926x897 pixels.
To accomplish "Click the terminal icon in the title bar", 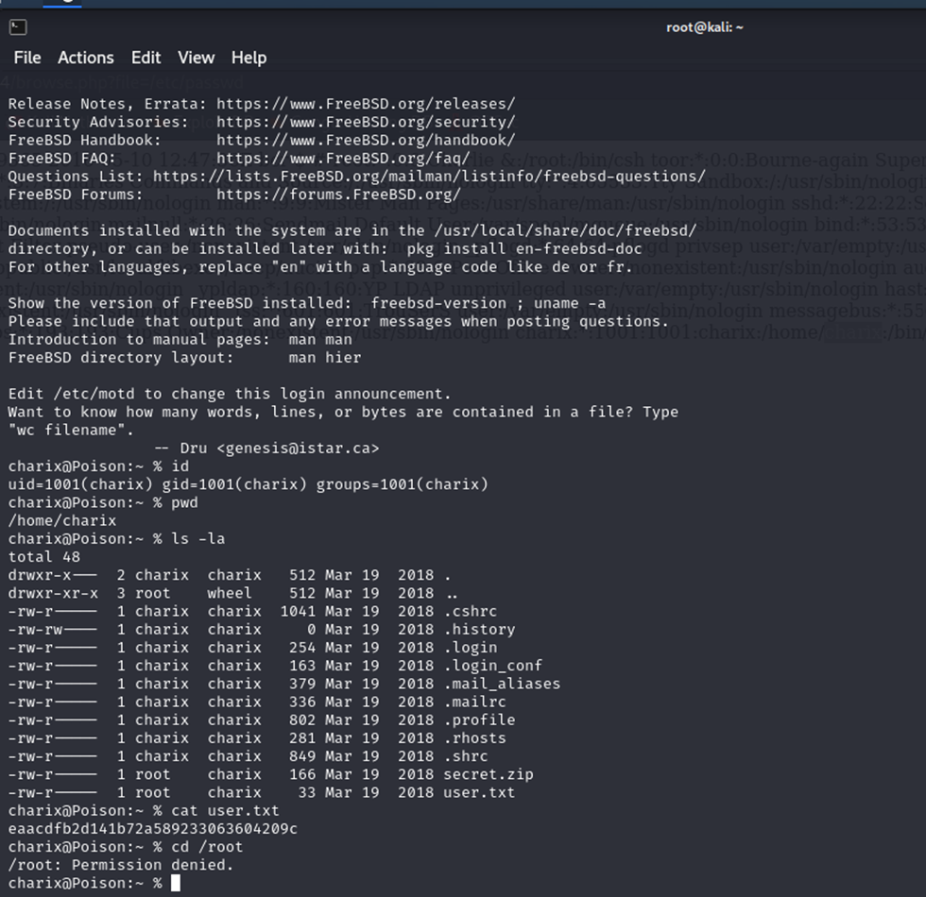I will point(17,27).
